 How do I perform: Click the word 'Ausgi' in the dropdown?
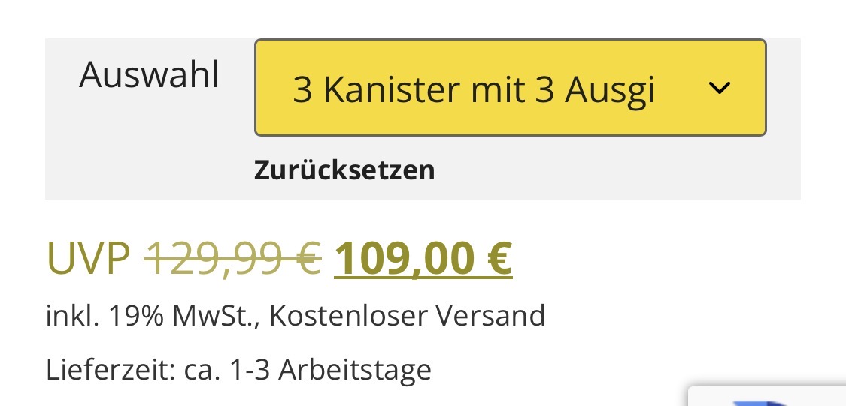pyautogui.click(x=610, y=90)
